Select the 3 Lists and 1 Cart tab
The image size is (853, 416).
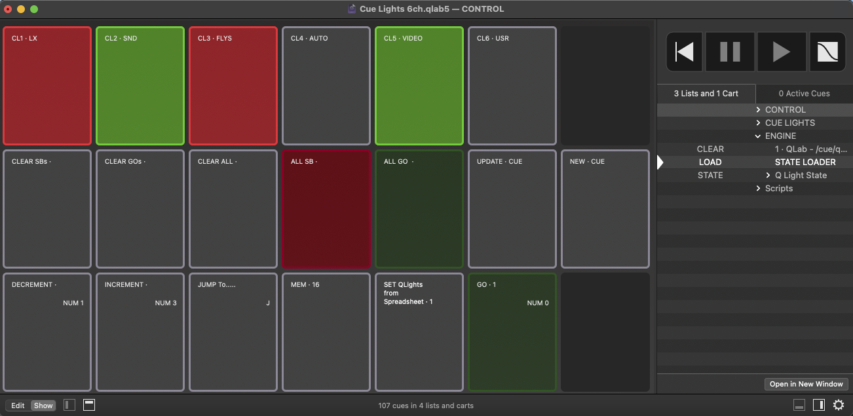coord(706,94)
